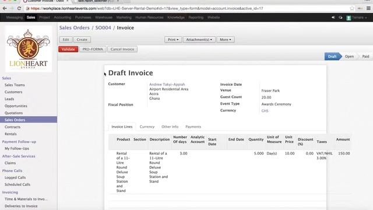Expand the Attachment(s) dropdown

pyautogui.click(x=199, y=40)
